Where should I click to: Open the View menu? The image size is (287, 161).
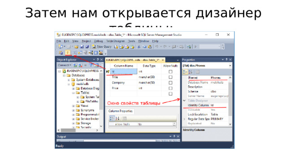pos(75,41)
